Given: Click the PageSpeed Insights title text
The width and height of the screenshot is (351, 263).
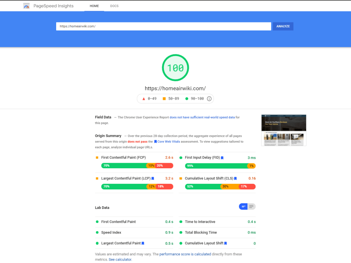Looking at the screenshot, I should [x=53, y=6].
